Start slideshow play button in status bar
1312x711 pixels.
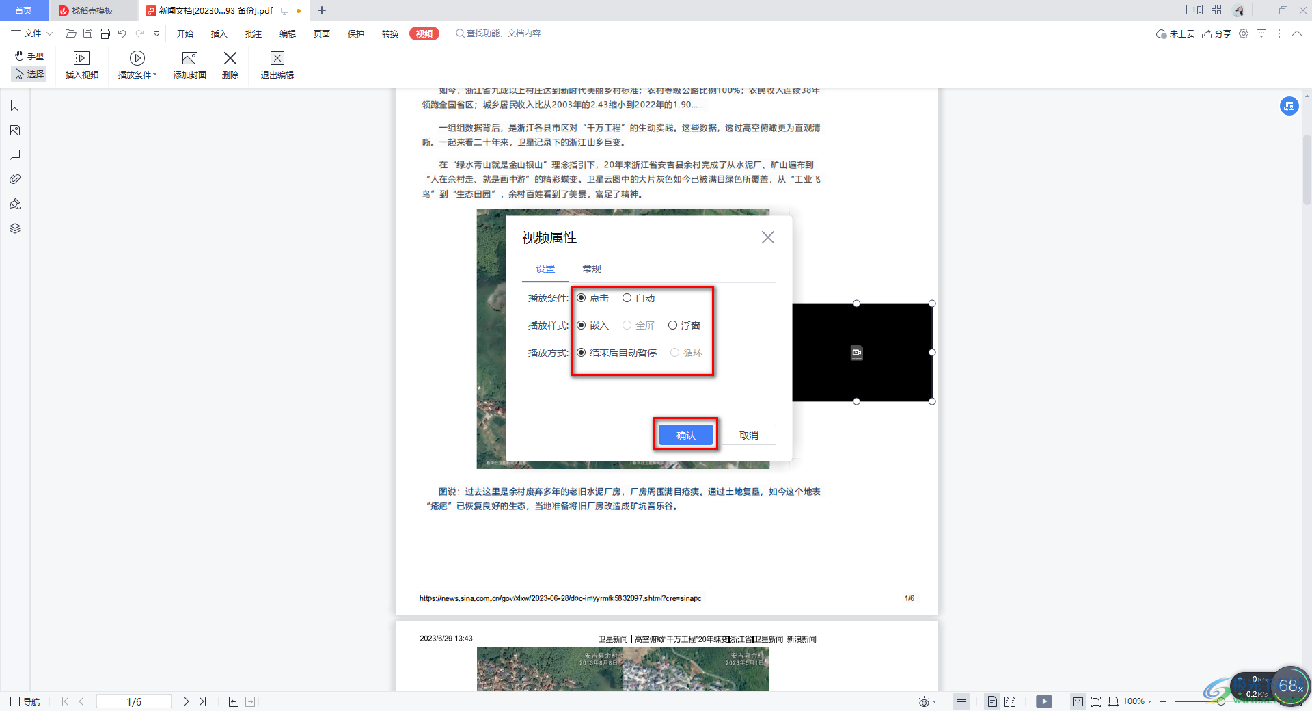[1043, 701]
